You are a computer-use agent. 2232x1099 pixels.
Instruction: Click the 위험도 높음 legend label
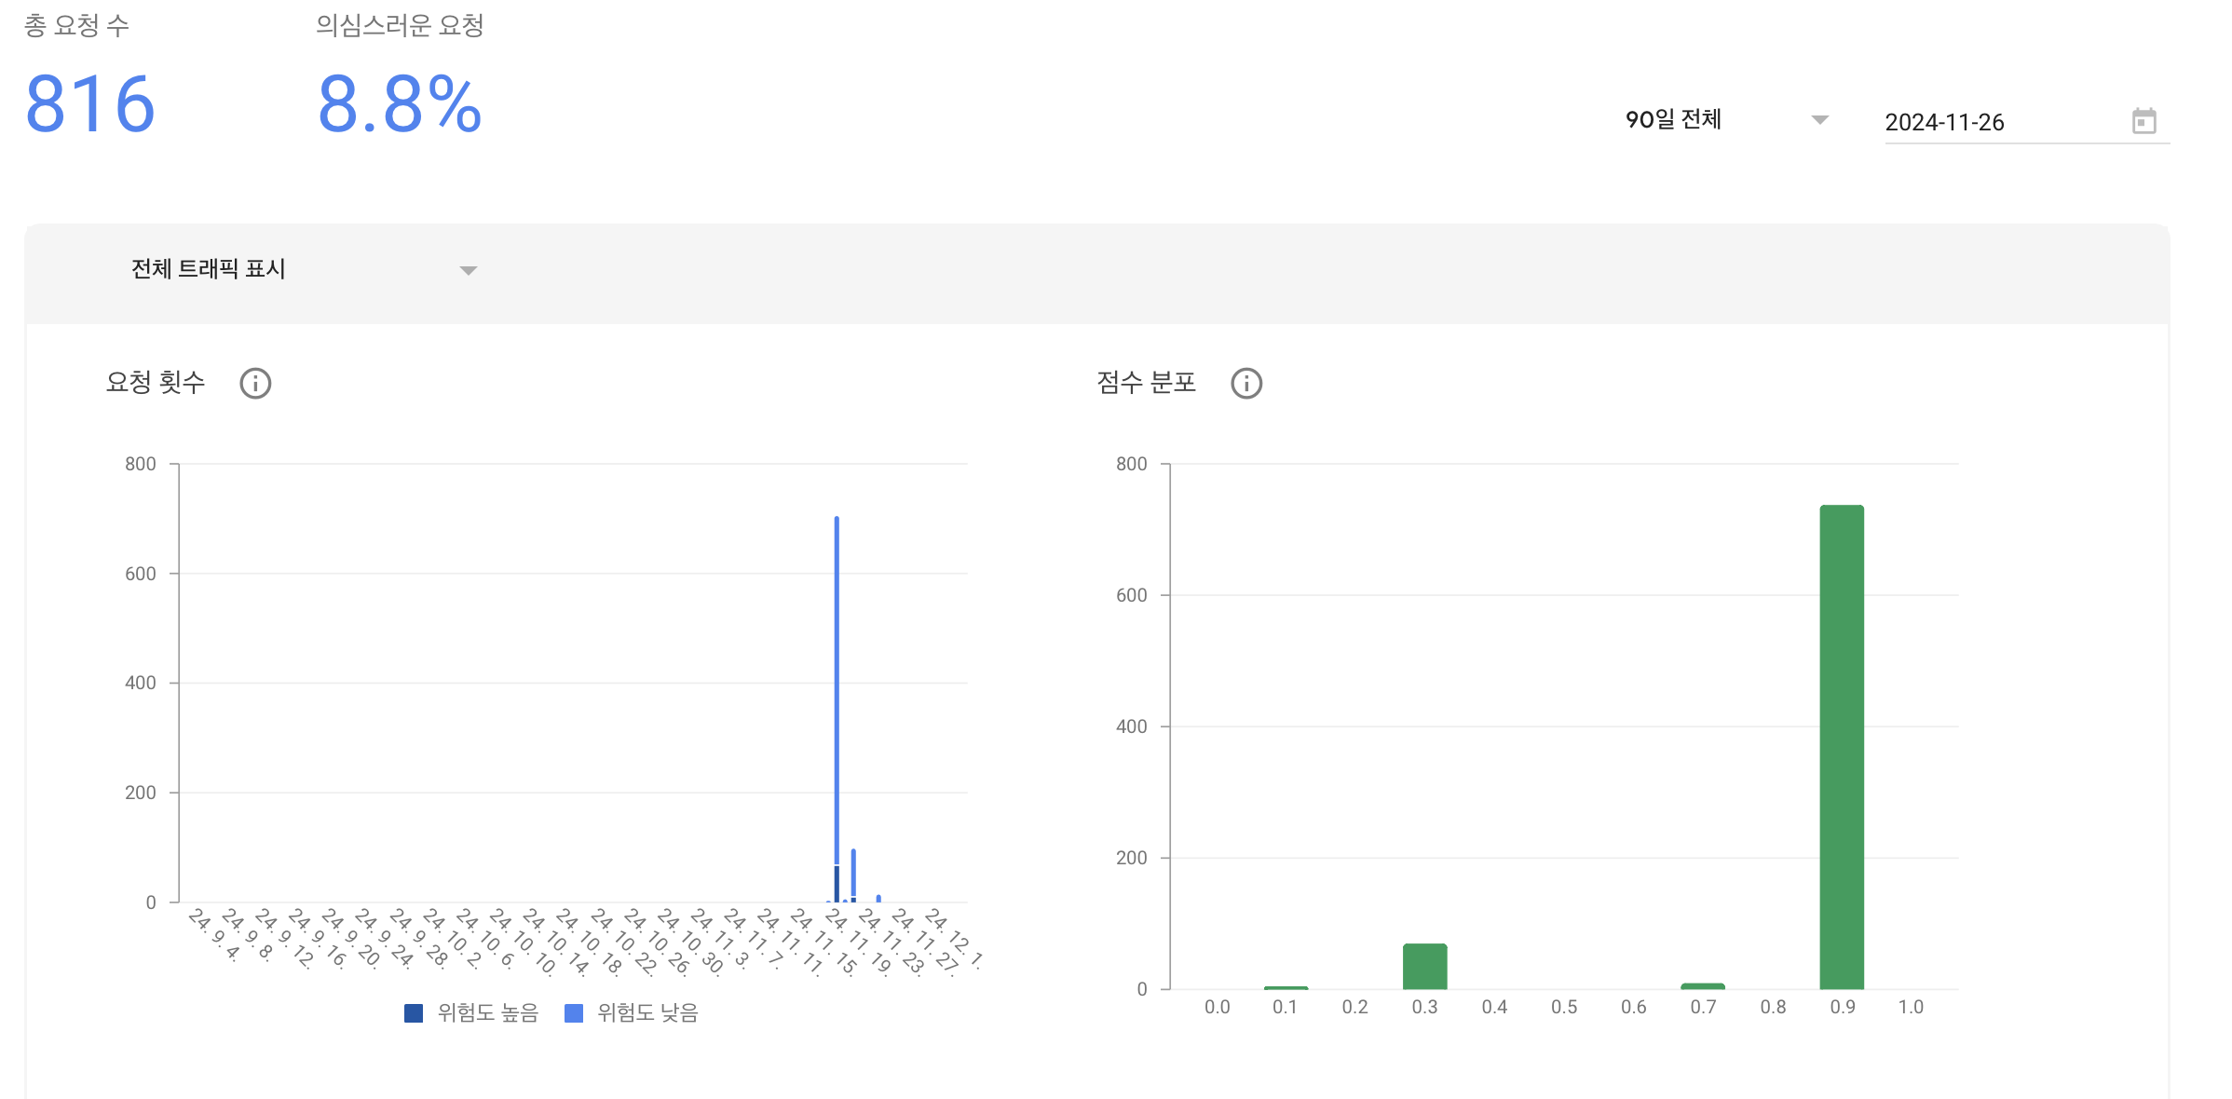pos(488,1013)
